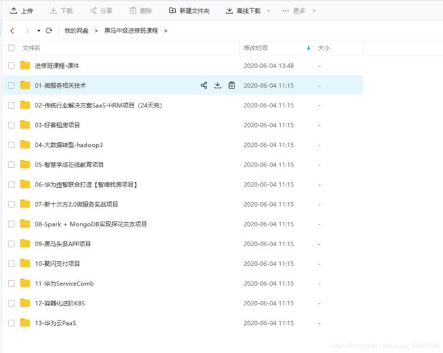Click the 11-华为ServiceComb folder icon
This screenshot has height=353, width=443.
point(25,283)
